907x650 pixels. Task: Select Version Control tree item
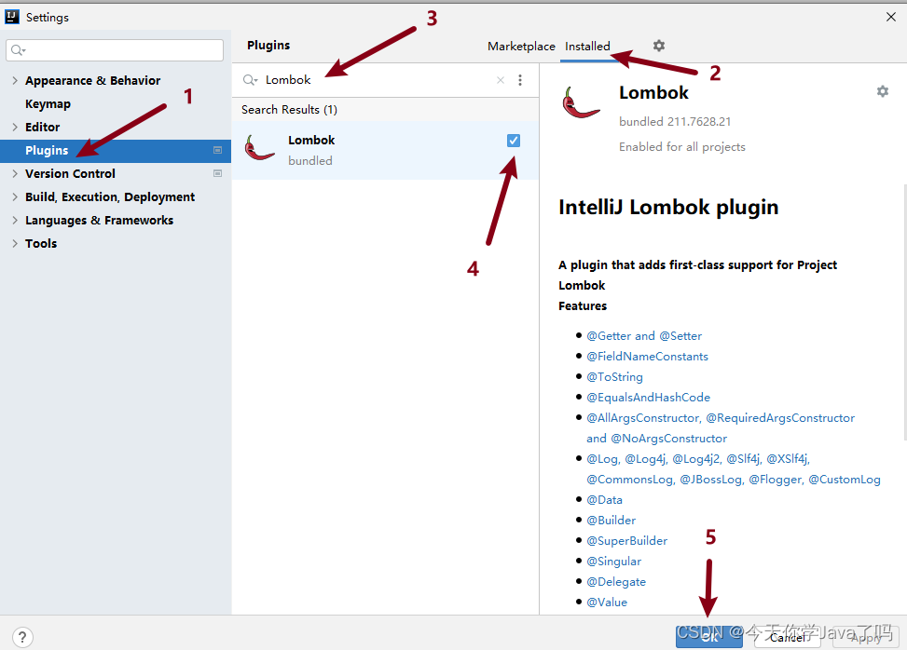[x=70, y=173]
